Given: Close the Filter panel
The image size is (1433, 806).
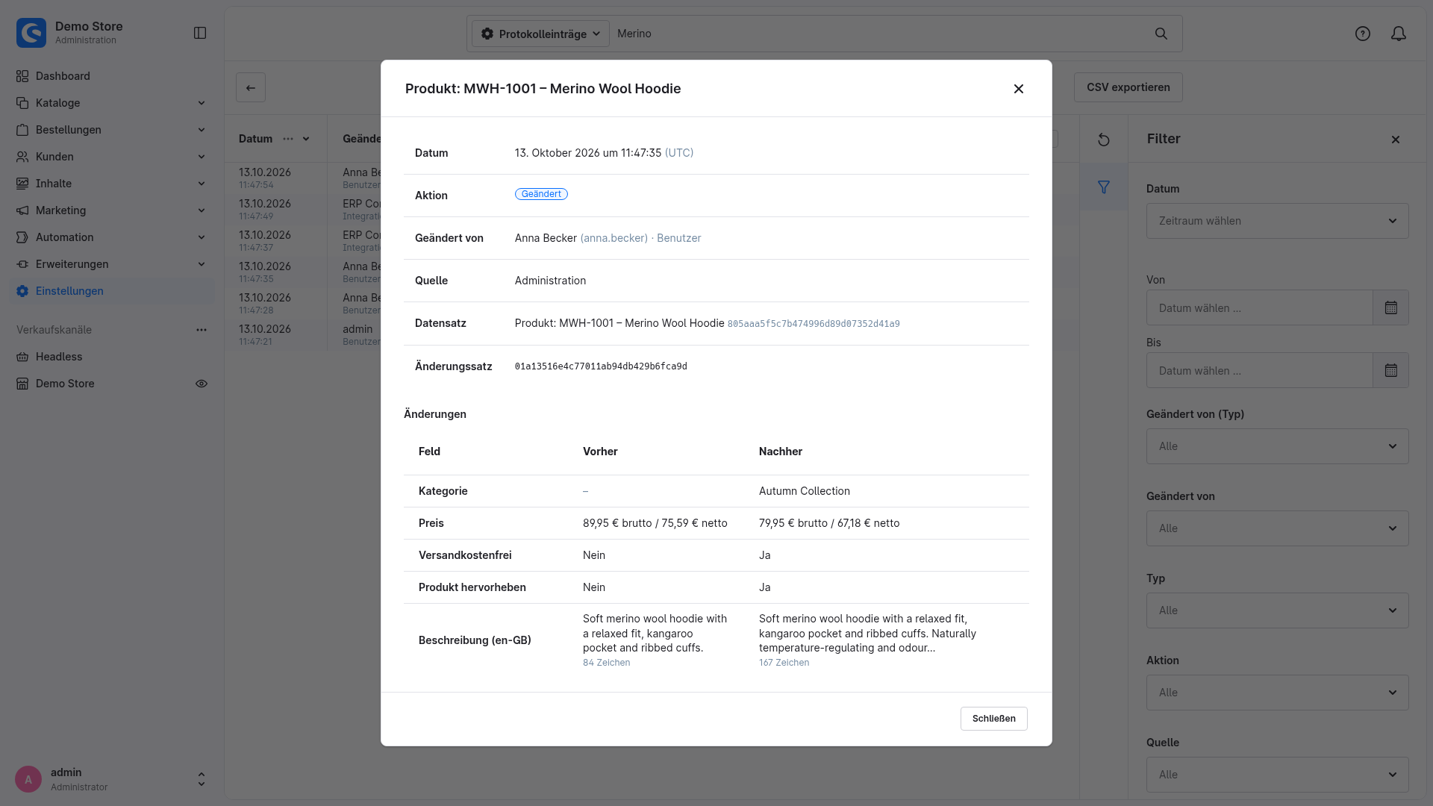Looking at the screenshot, I should [1396, 140].
